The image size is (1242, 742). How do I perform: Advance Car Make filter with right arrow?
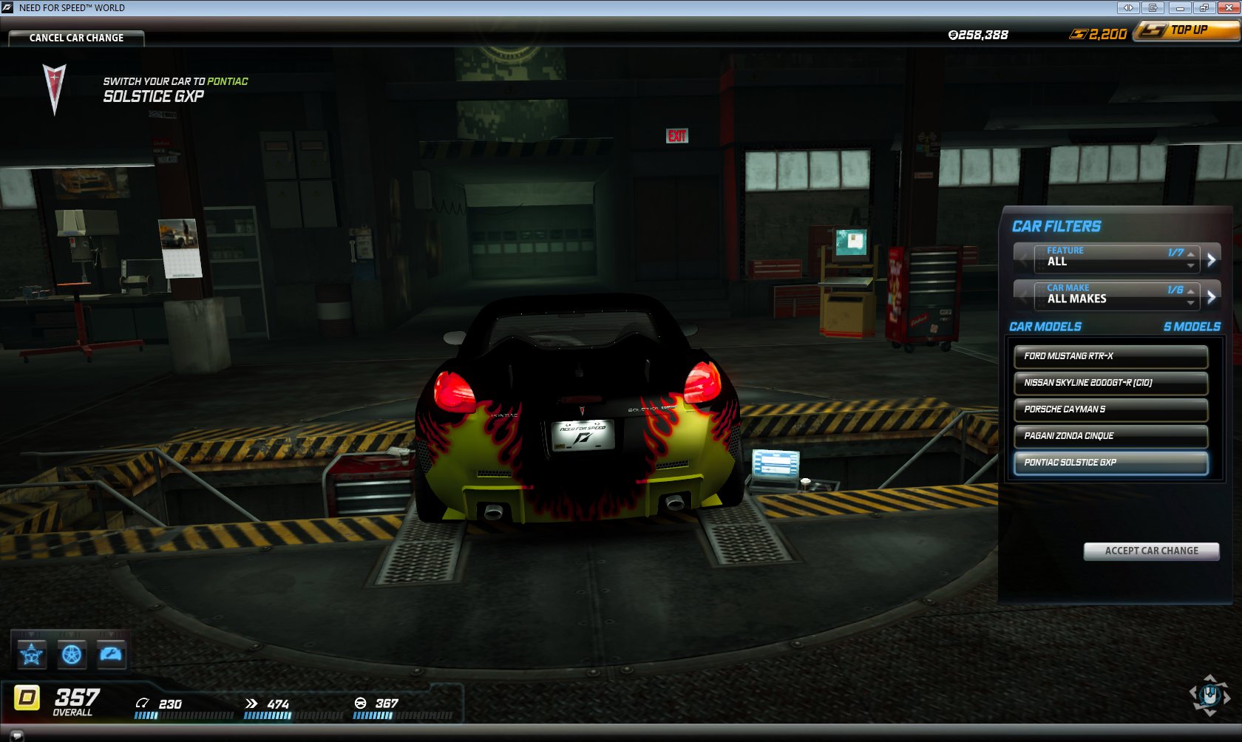[x=1211, y=296]
